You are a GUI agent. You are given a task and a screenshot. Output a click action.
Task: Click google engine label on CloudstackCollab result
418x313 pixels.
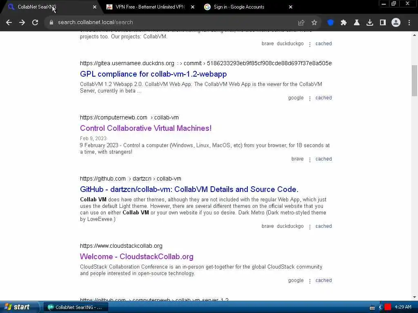[x=296, y=280]
